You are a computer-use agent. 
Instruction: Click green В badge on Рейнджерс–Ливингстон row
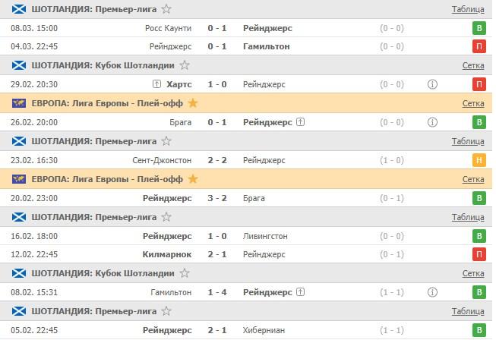[479, 236]
